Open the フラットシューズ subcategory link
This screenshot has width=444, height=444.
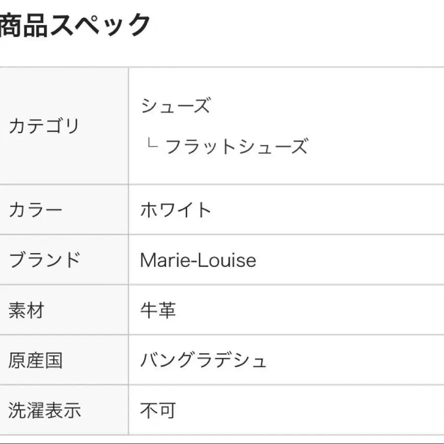pos(236,147)
